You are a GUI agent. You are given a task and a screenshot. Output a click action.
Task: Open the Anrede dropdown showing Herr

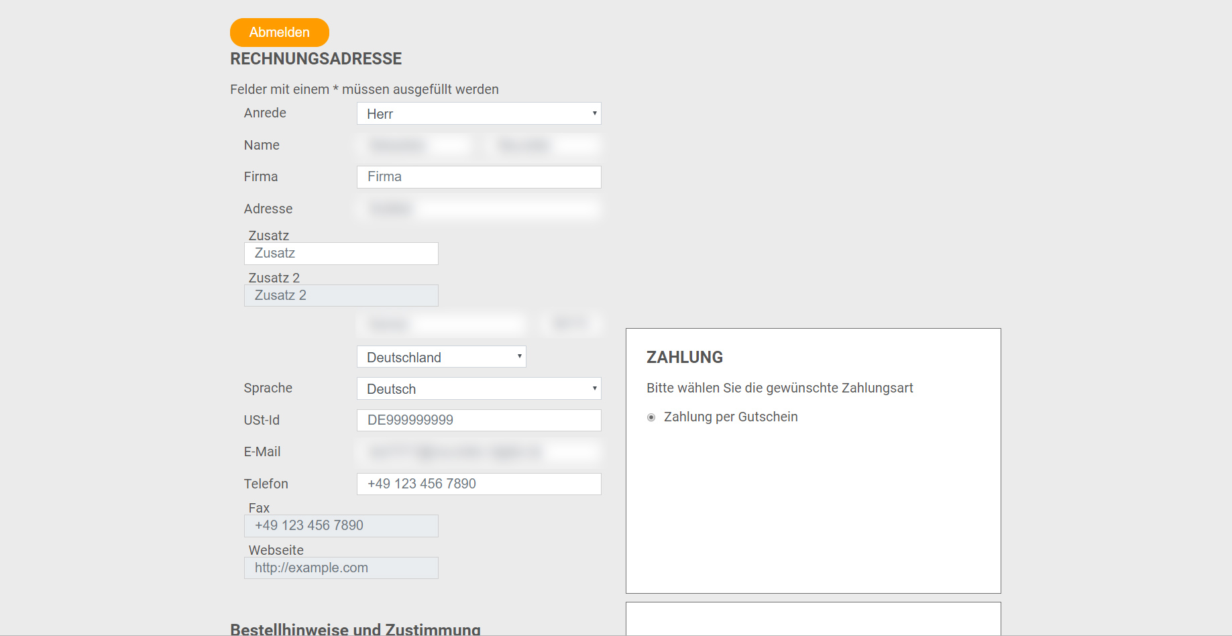(478, 113)
